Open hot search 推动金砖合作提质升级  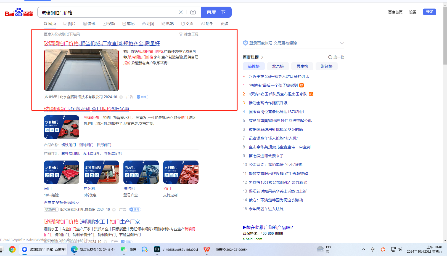pos(268,103)
